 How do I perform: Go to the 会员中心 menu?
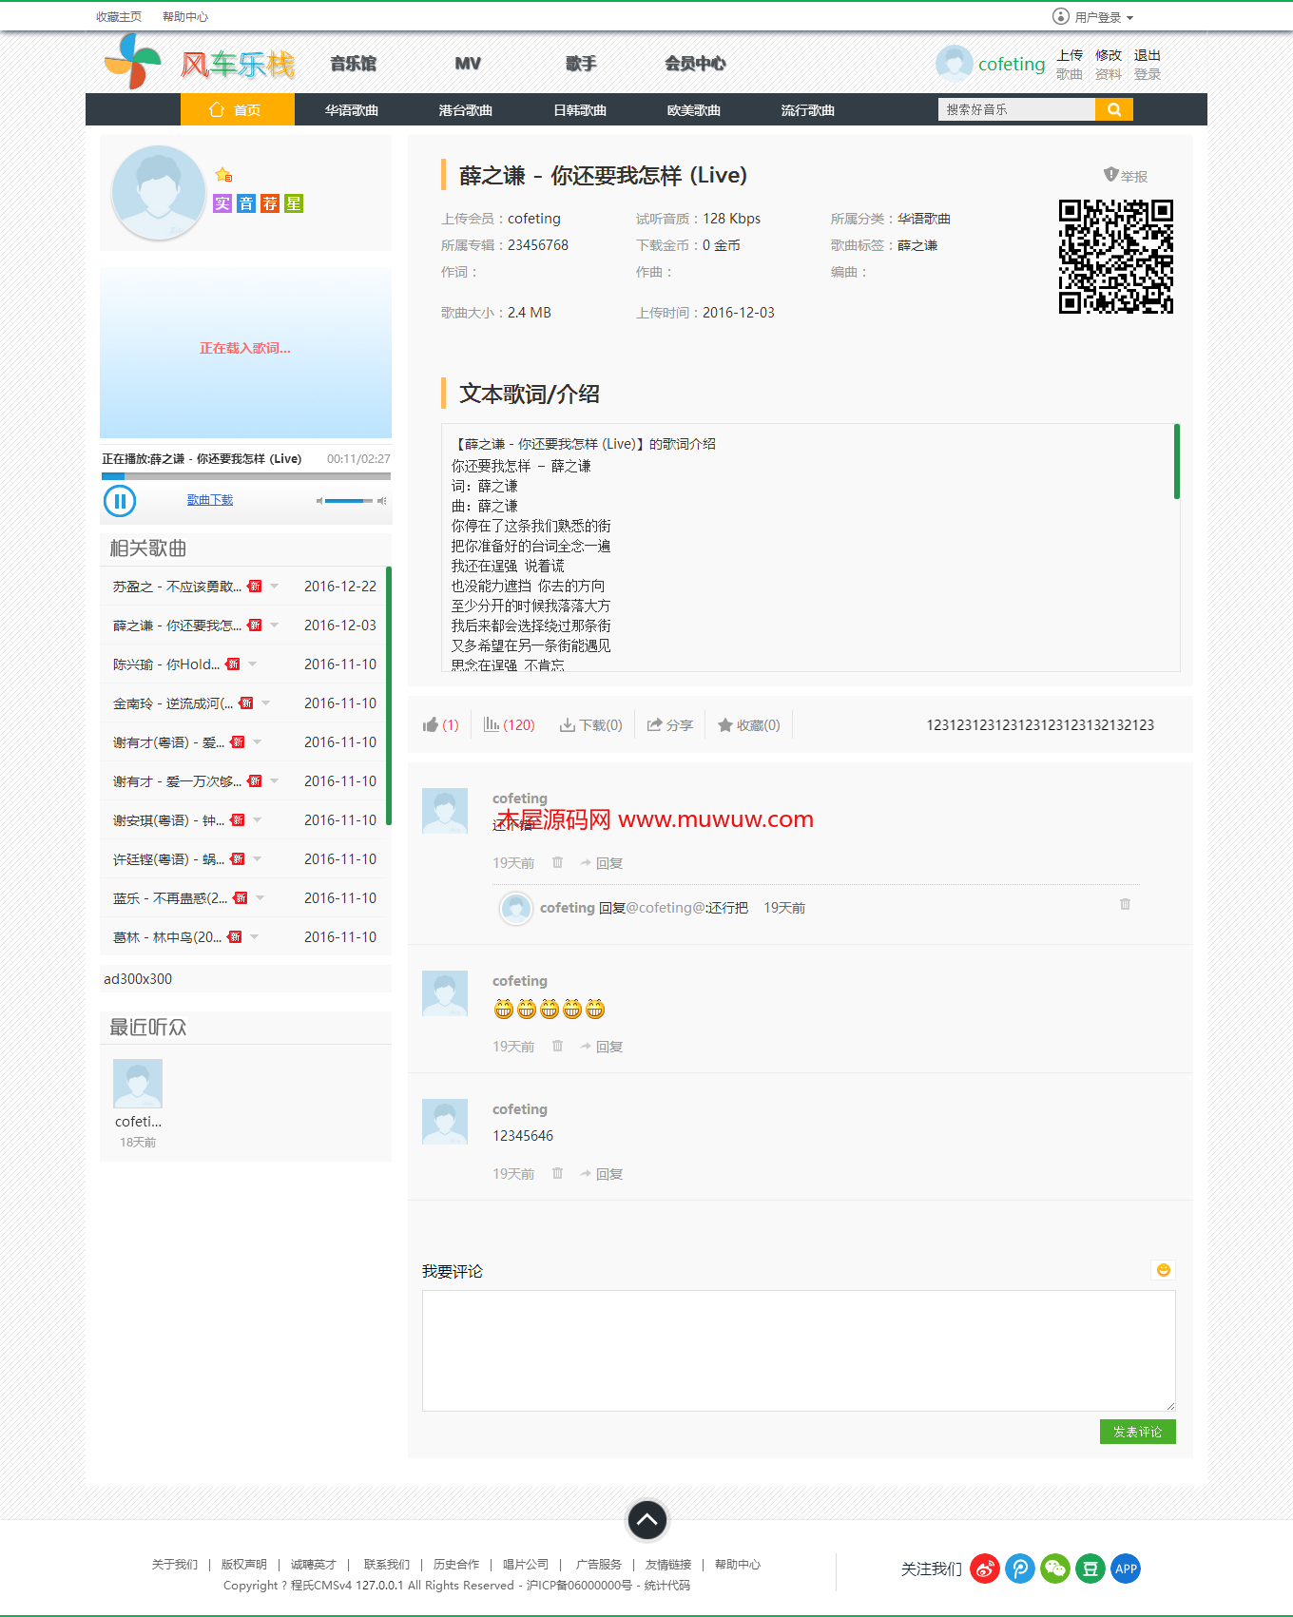[x=694, y=64]
